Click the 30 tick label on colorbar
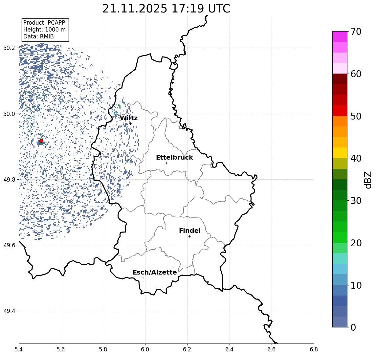This screenshot has width=376, height=356. pyautogui.click(x=356, y=201)
